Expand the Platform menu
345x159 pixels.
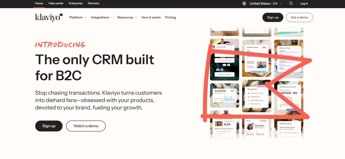point(78,17)
